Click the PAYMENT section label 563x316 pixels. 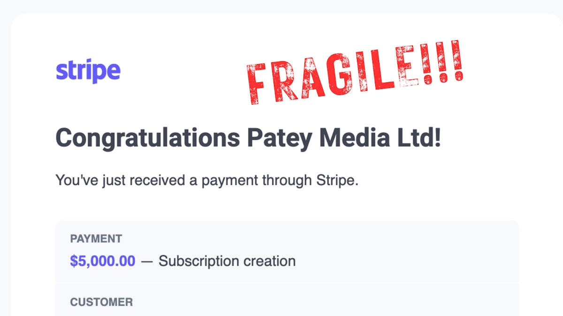(x=96, y=239)
